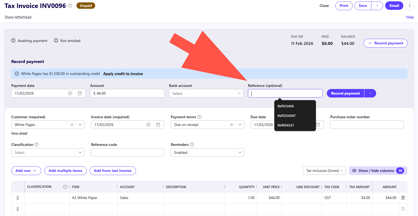Clear the Due on receipt payment terms
The image size is (418, 216).
click(x=232, y=125)
